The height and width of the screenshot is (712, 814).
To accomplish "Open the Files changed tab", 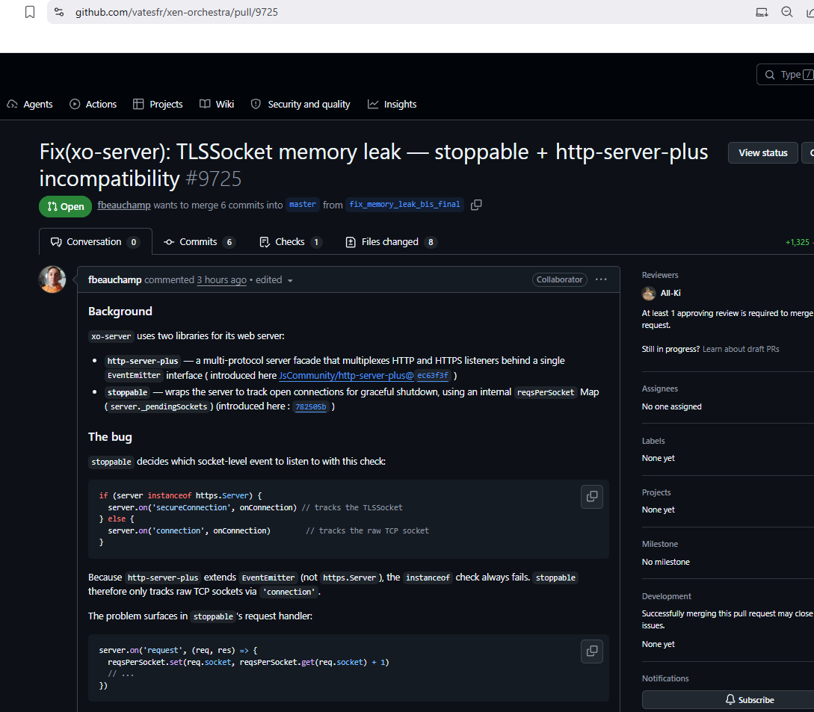I will (x=390, y=241).
